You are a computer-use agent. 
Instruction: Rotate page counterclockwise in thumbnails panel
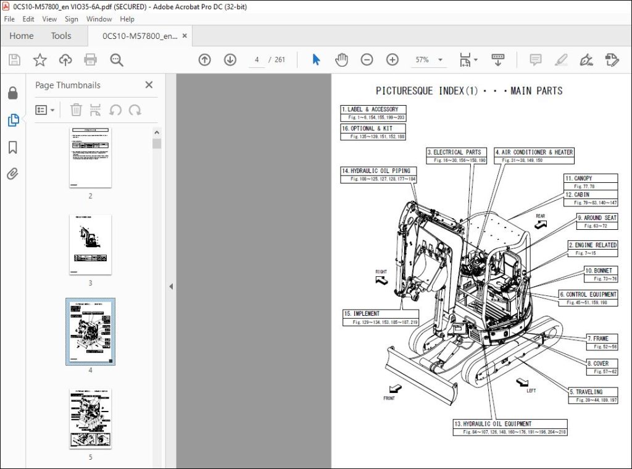(115, 110)
